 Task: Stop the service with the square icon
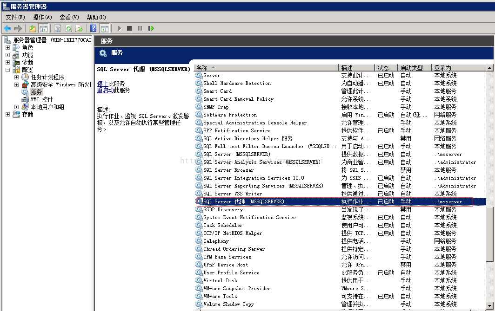coord(129,28)
